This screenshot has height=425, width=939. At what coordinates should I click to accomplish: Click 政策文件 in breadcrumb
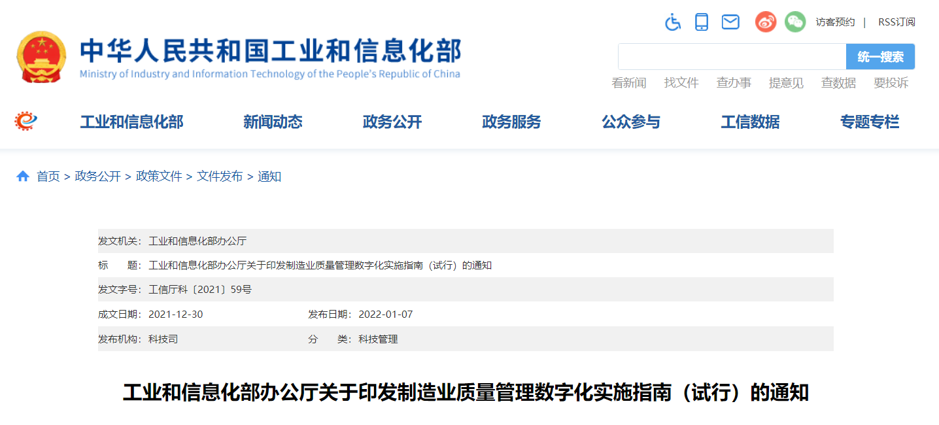159,177
